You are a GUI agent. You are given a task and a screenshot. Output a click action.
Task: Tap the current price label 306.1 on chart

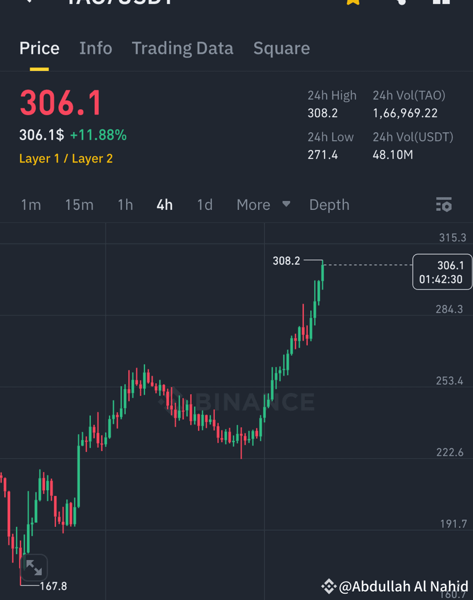tap(442, 272)
